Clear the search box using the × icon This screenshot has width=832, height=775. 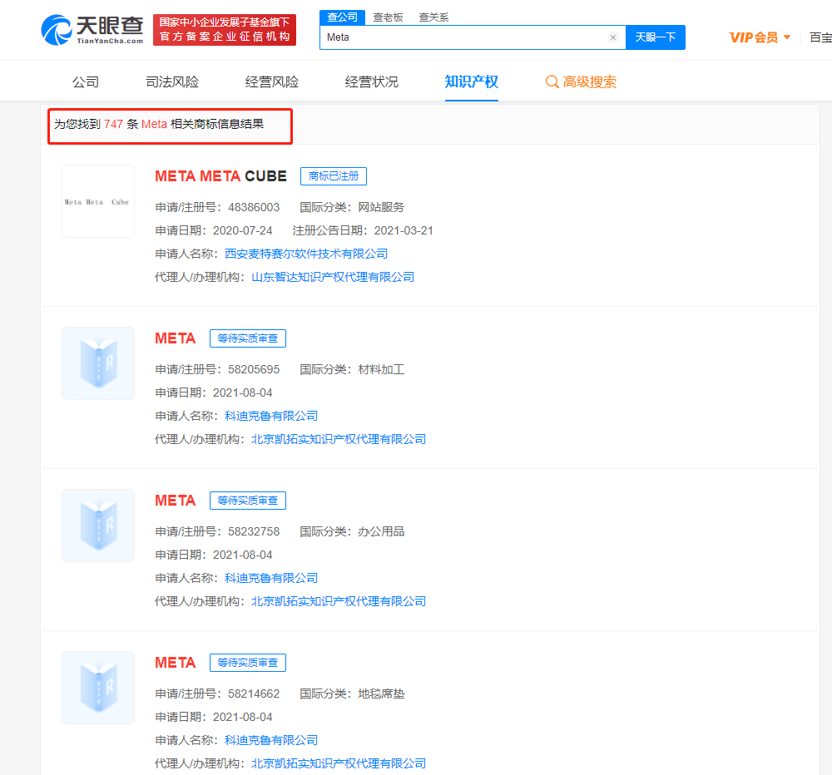point(613,37)
